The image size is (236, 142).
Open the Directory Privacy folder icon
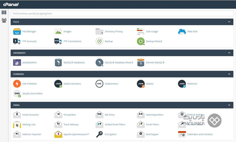coord(99,31)
